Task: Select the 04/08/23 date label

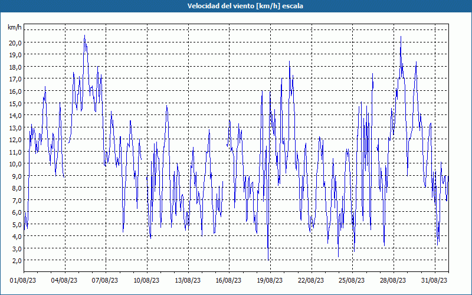Action: [x=64, y=280]
